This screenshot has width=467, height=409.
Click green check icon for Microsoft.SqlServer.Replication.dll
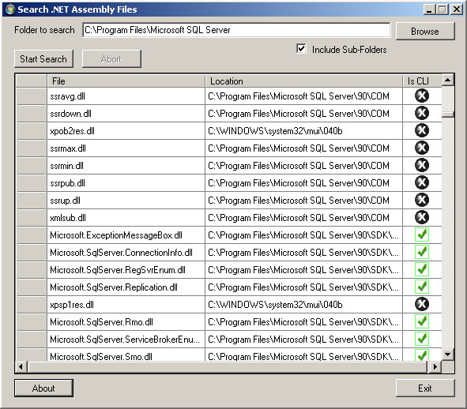tap(422, 287)
